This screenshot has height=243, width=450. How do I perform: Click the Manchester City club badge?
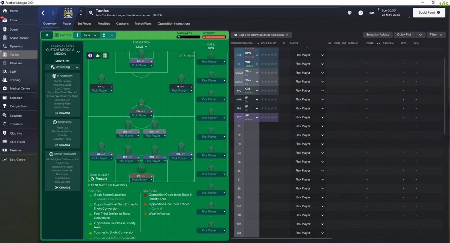pos(68,13)
